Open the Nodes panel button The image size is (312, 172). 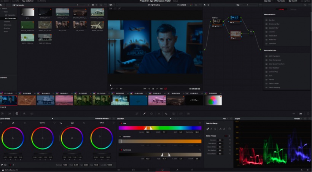click(281, 1)
